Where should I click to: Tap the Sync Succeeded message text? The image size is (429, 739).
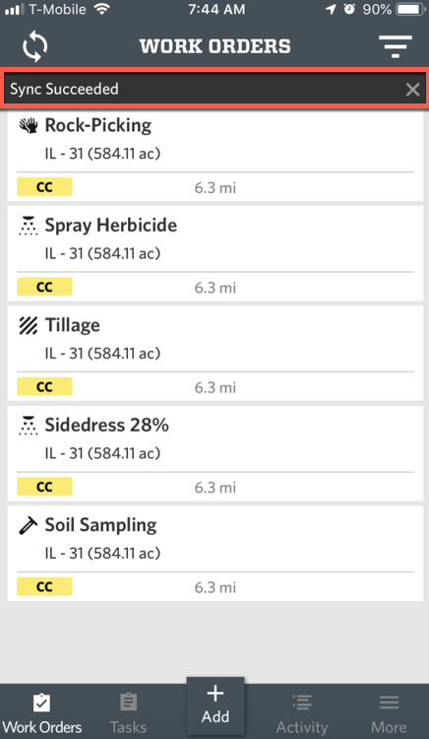click(x=64, y=89)
